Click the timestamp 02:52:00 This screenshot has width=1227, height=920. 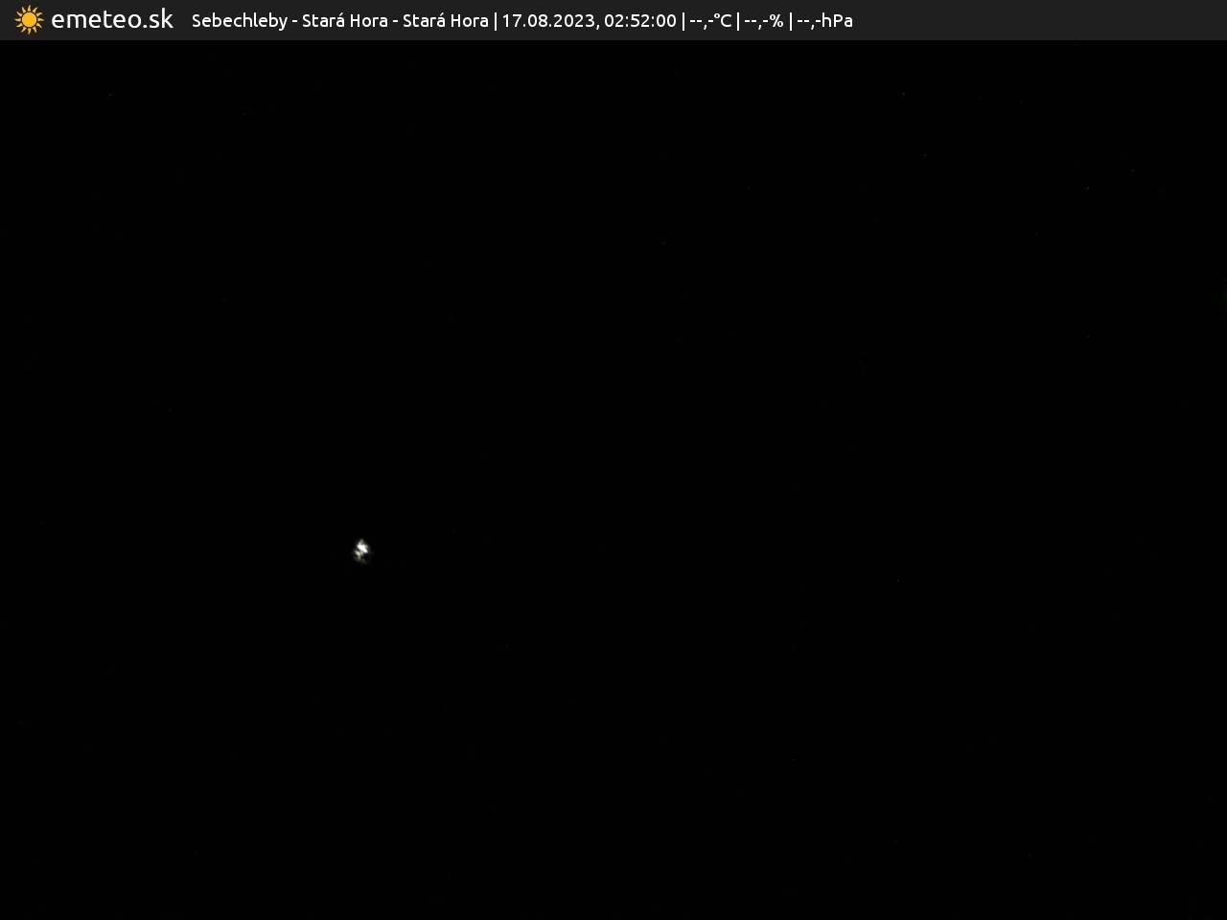(639, 21)
